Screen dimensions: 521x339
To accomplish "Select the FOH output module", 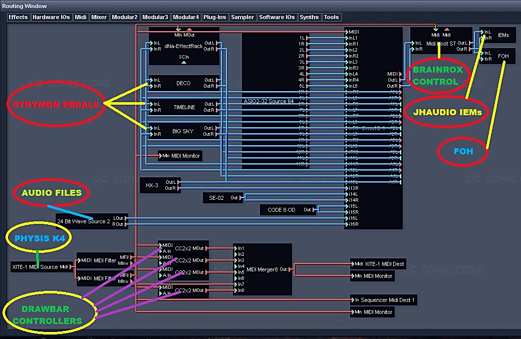I will tap(503, 56).
